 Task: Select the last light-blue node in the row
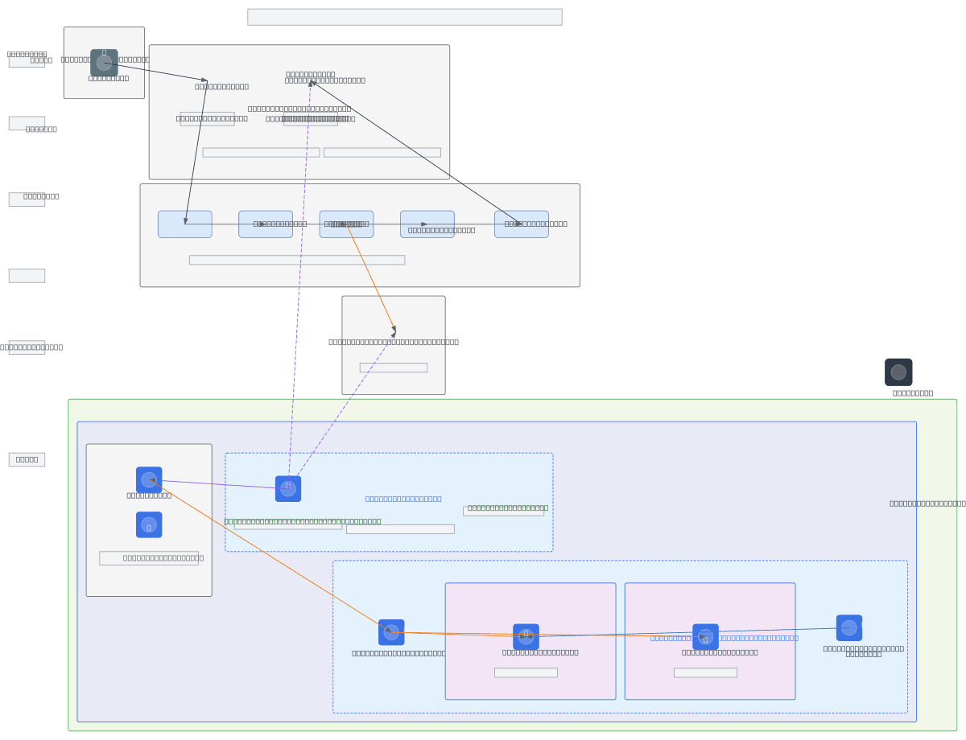522,224
